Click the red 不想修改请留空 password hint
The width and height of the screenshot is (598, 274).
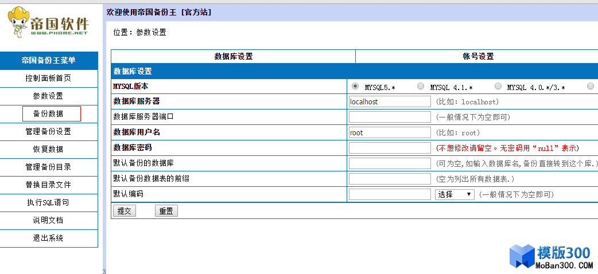(507, 148)
